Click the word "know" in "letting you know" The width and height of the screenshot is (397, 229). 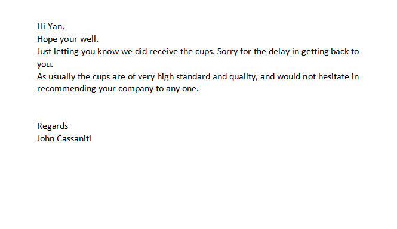click(108, 52)
